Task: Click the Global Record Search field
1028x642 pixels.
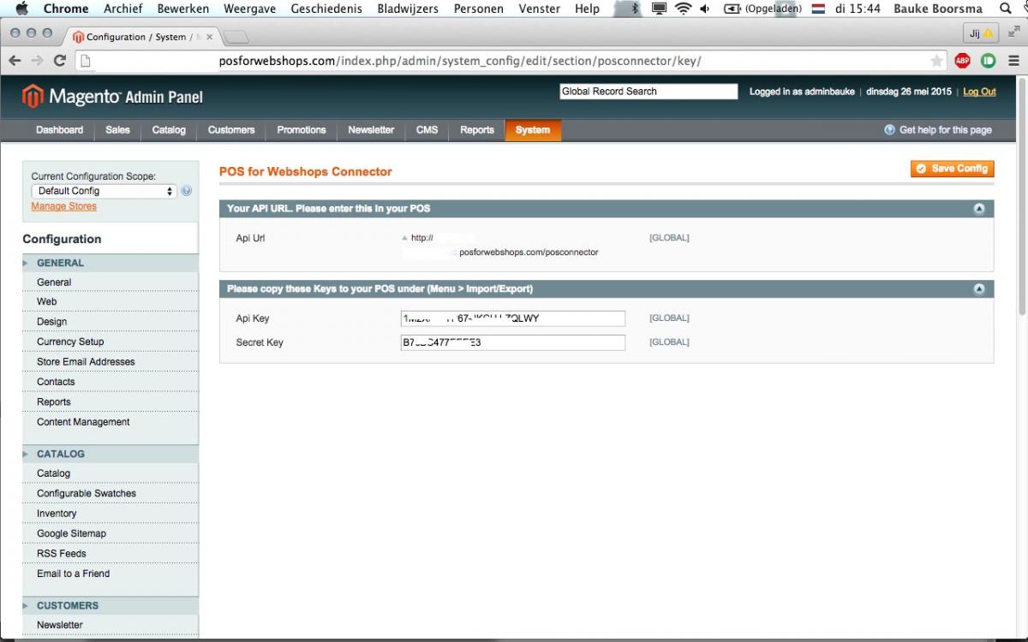Action: [648, 92]
